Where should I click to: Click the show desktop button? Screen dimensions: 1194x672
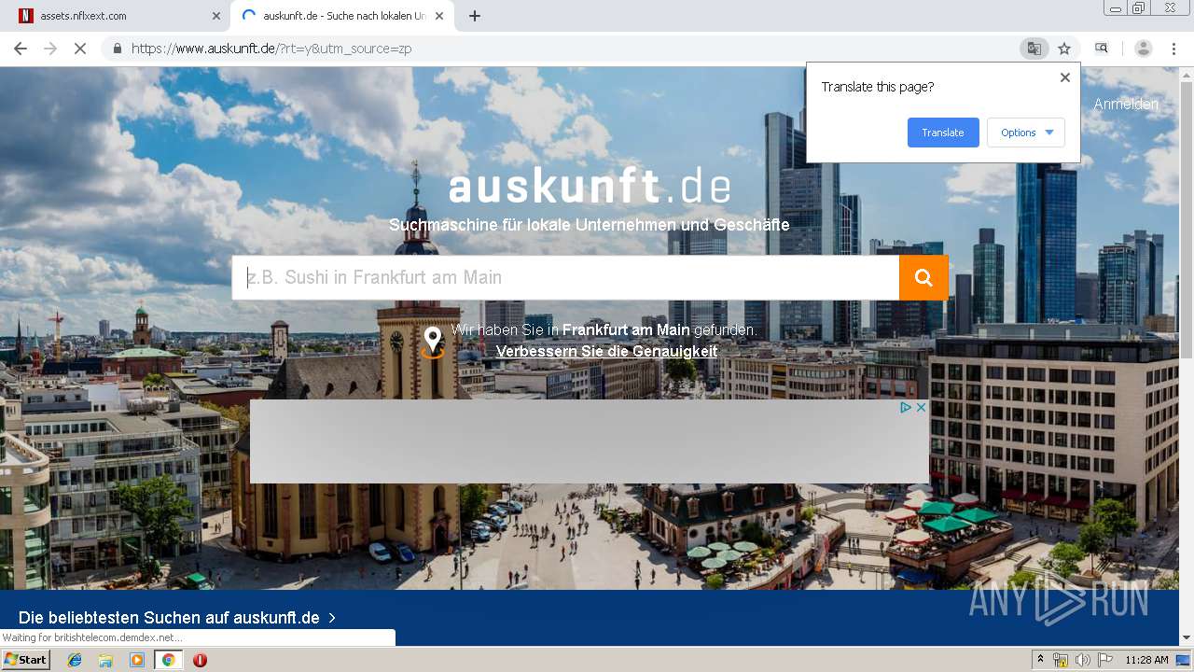click(x=1184, y=660)
